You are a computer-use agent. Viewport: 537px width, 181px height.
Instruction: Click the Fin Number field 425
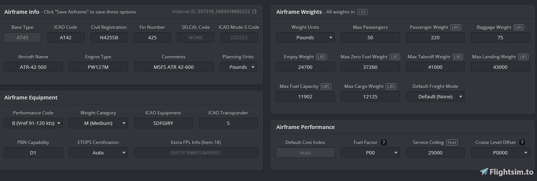tap(152, 37)
